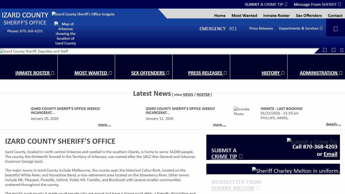Screen dimensions: 345x194
Task: Open Sex Offenders in top navigation
Action: [309, 15]
